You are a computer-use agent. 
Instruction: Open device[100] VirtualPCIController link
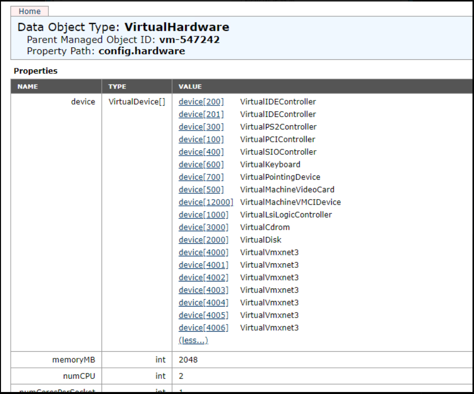(x=201, y=139)
